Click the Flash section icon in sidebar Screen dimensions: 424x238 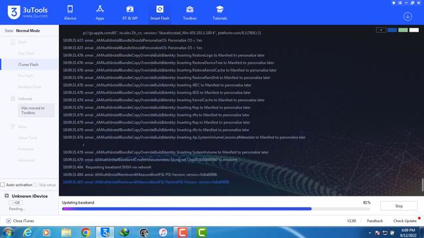[13, 42]
